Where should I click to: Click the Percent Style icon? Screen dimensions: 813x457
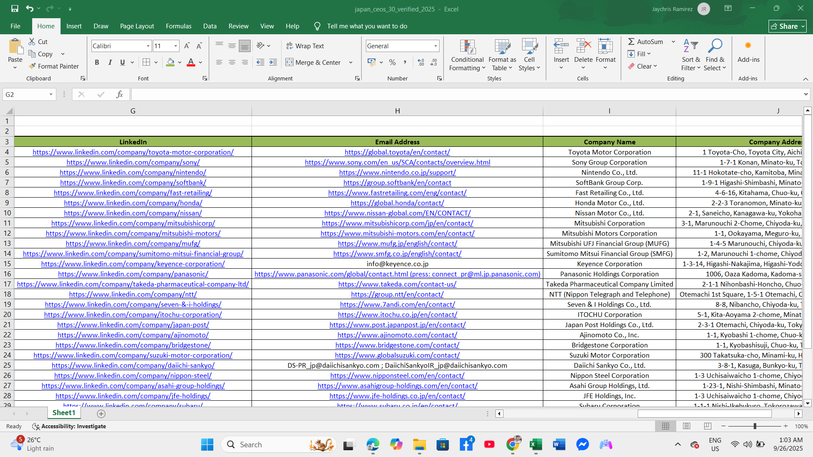pyautogui.click(x=393, y=62)
